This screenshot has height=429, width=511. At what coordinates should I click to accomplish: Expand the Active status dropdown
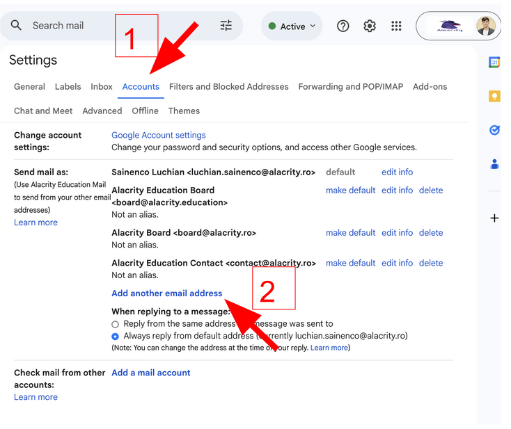point(292,26)
